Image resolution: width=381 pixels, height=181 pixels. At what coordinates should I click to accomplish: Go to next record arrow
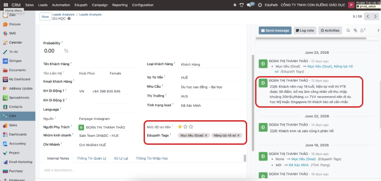tap(375, 17)
